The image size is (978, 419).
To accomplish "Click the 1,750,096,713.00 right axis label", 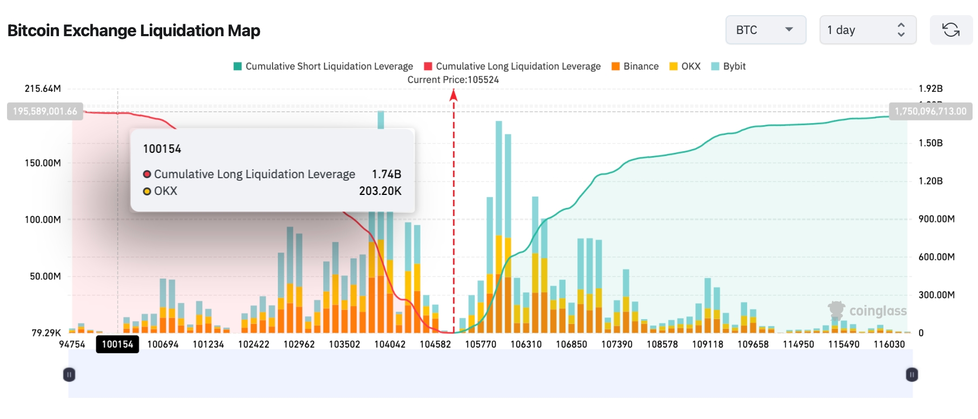I will coord(930,111).
